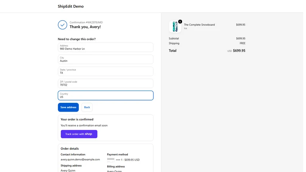Select the State / province field
This screenshot has width=306, height=172.
coord(106,71)
